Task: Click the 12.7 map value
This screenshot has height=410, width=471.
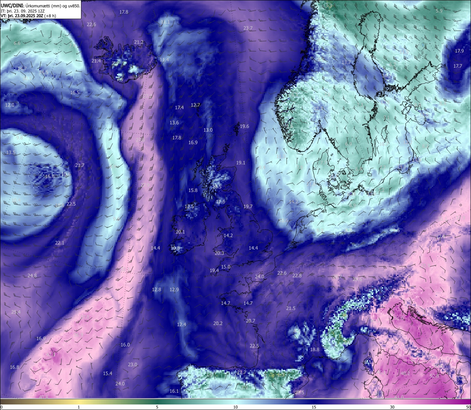Action: [x=195, y=105]
